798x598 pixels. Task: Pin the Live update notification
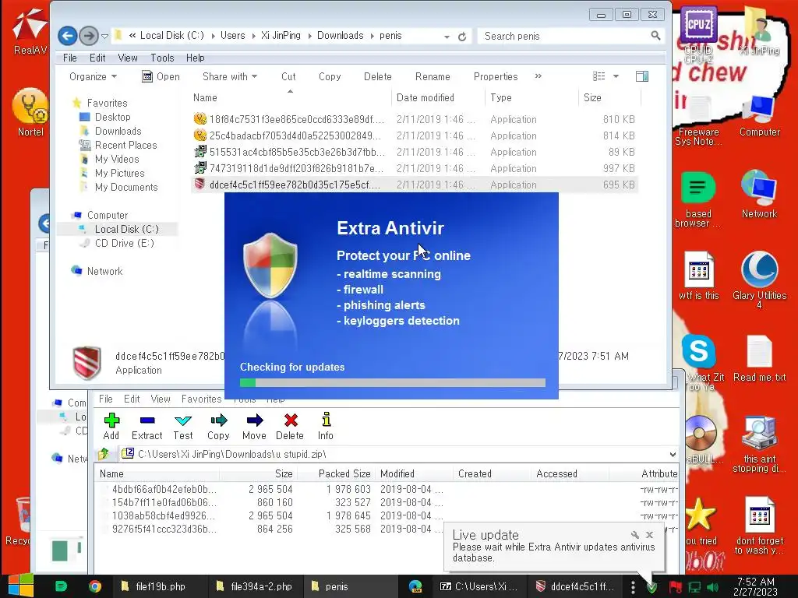point(634,534)
